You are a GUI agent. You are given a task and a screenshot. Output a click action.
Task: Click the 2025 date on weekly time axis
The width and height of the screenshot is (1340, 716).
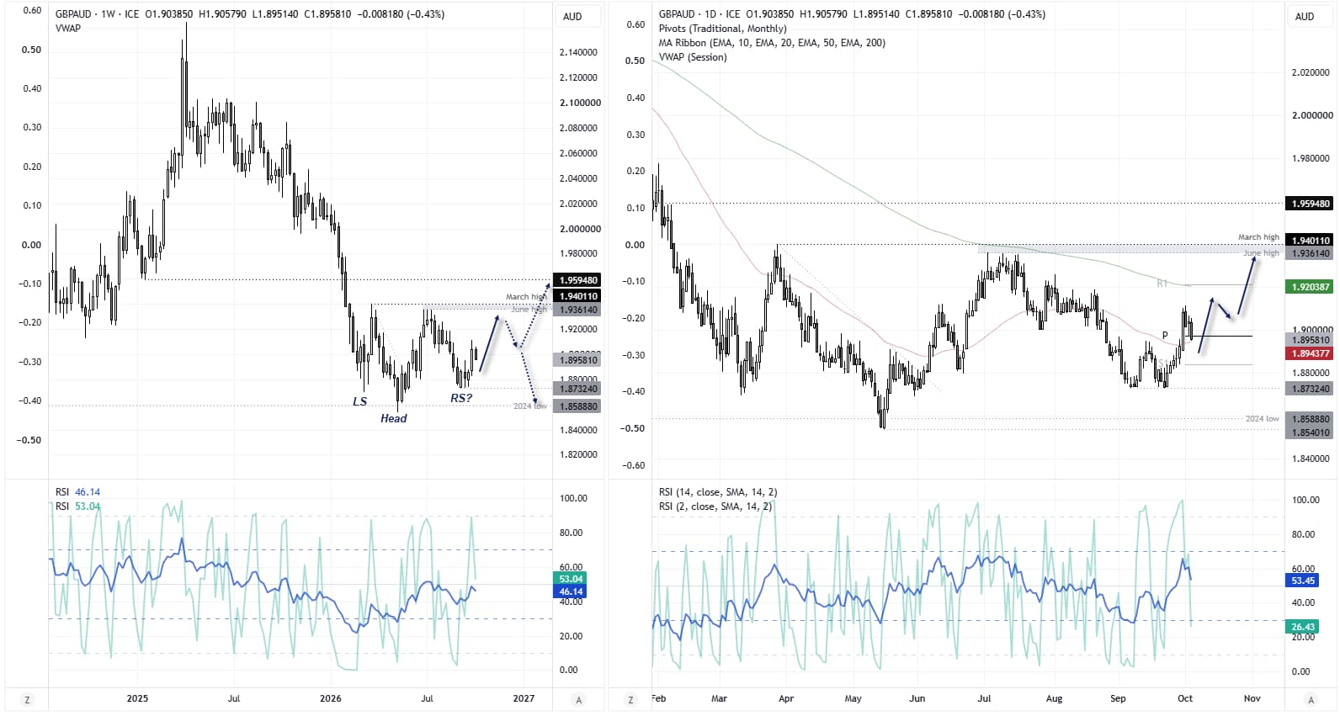(x=137, y=698)
